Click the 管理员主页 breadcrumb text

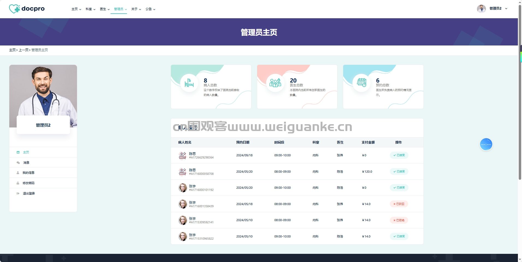coord(40,50)
